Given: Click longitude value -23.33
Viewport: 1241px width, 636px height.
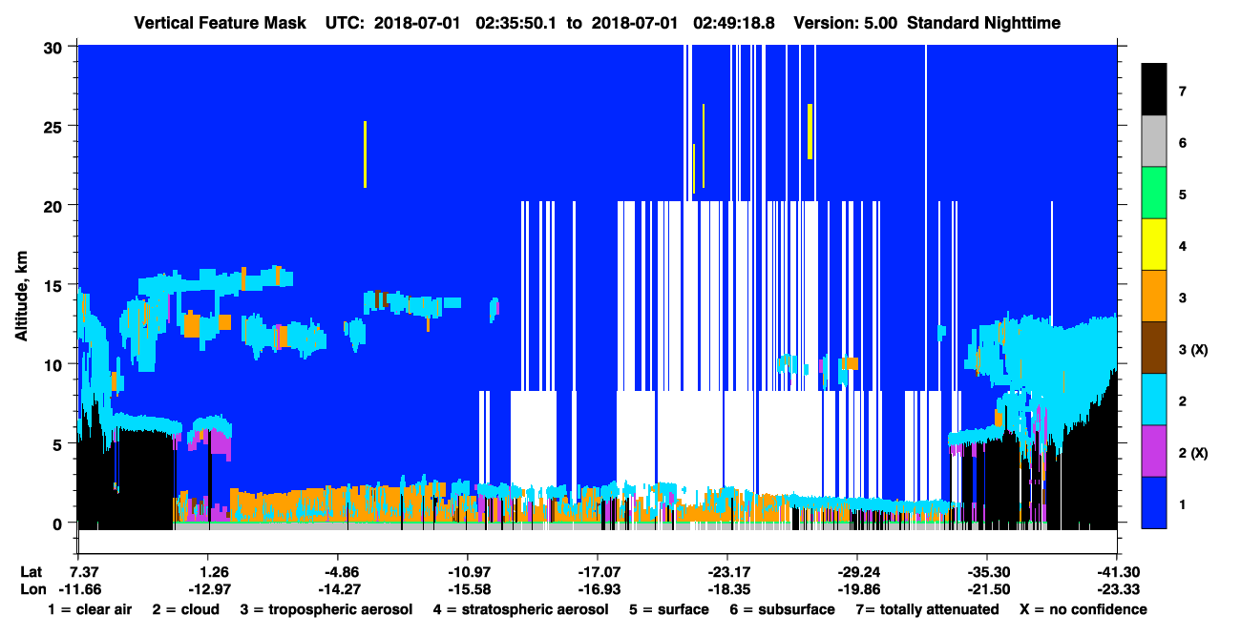Looking at the screenshot, I should coord(1117,589).
